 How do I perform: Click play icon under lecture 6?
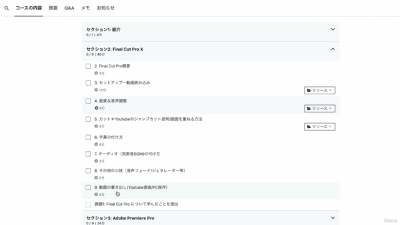pos(96,144)
